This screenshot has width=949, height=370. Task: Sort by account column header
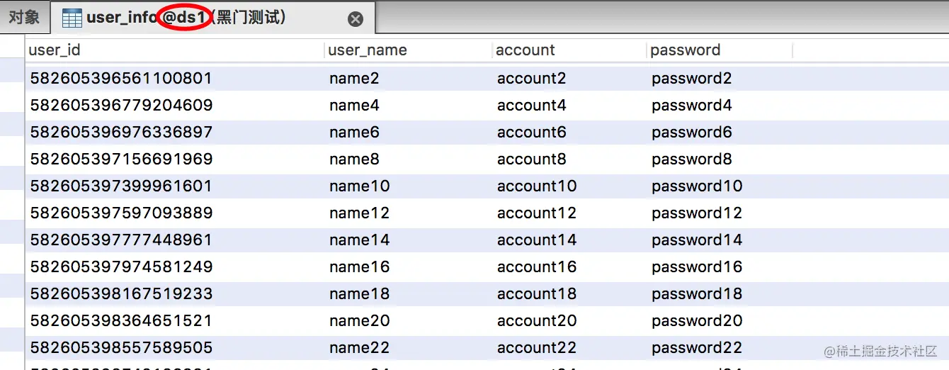coord(569,50)
